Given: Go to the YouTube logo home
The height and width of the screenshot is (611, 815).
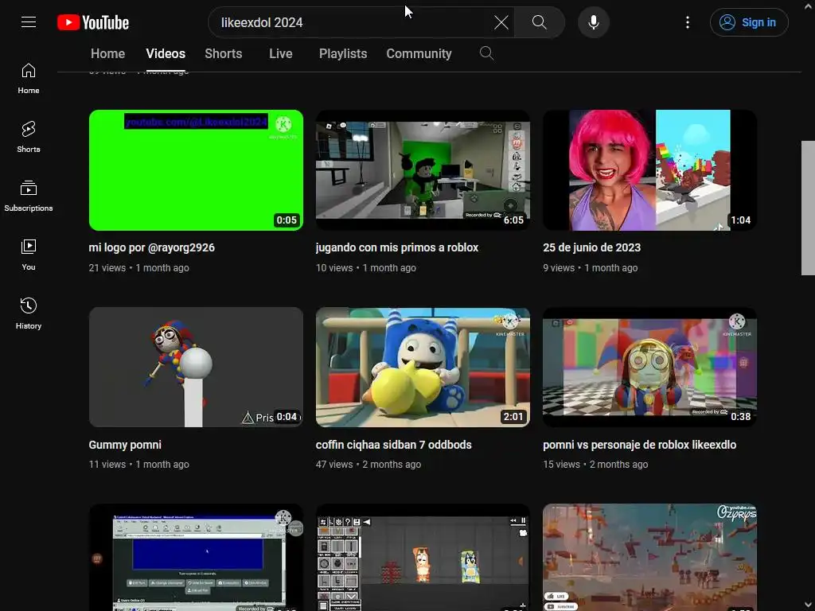Looking at the screenshot, I should (x=93, y=22).
